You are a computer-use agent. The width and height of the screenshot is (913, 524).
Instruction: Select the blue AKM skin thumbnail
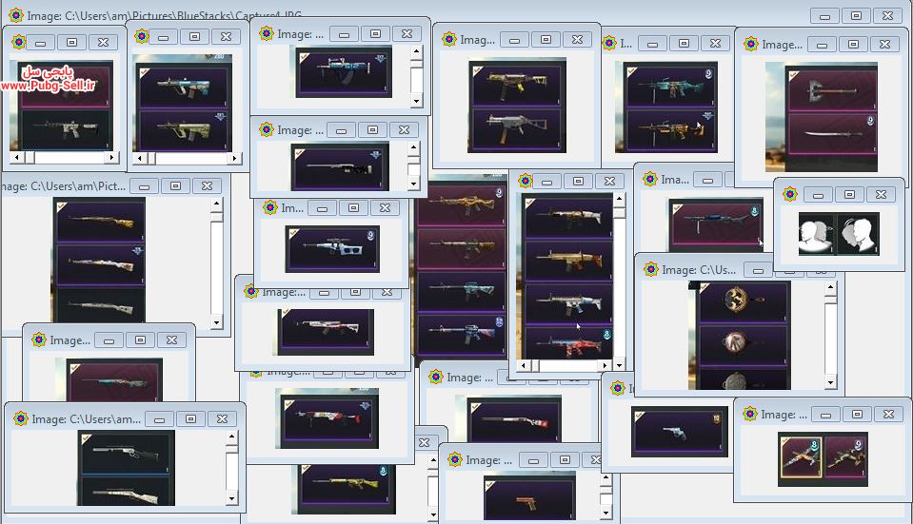344,71
